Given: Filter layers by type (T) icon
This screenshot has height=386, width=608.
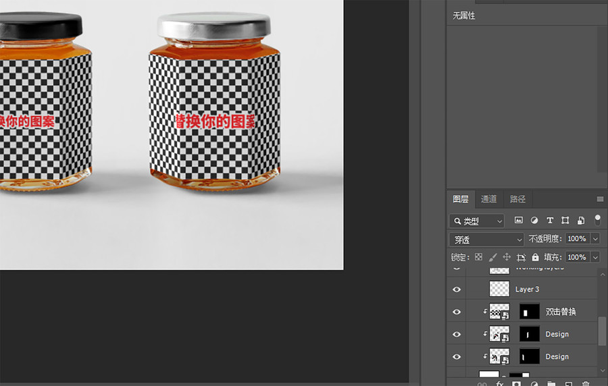Looking at the screenshot, I should tap(550, 220).
